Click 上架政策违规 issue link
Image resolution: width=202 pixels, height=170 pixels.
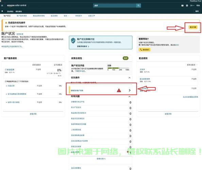tap(76, 130)
